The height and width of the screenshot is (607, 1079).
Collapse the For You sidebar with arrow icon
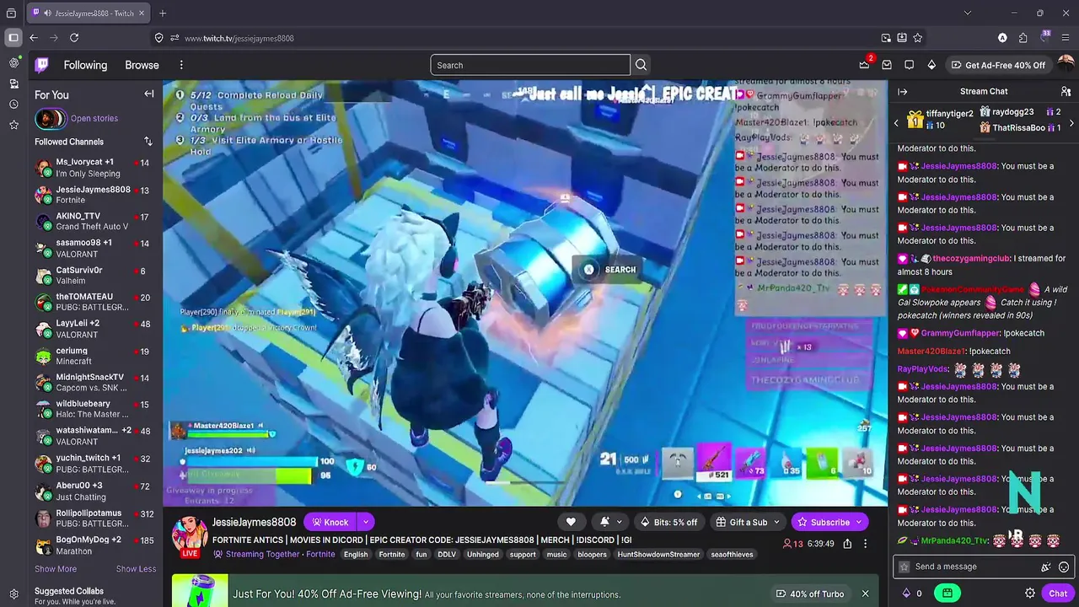coord(149,94)
